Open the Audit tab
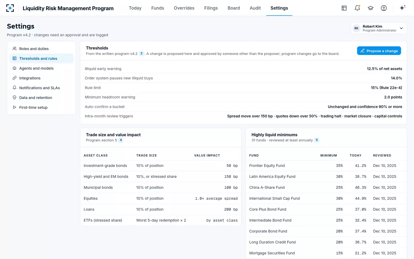 pyautogui.click(x=255, y=8)
